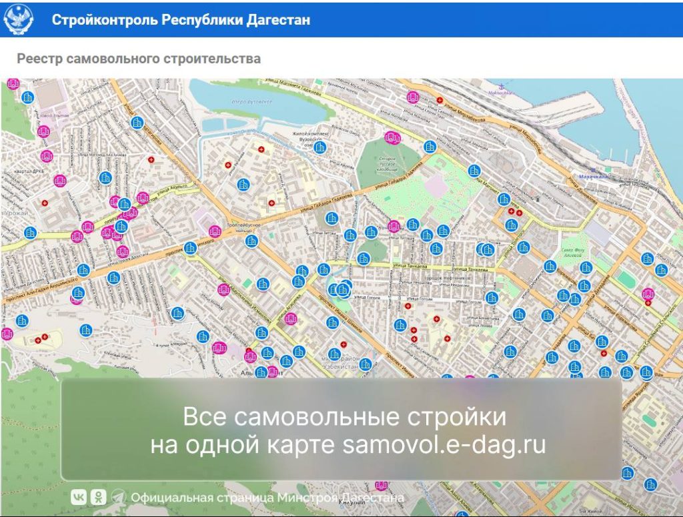The width and height of the screenshot is (683, 517).
Task: Select pink marker left of Троллейбусное кольцо
Action: click(x=215, y=231)
